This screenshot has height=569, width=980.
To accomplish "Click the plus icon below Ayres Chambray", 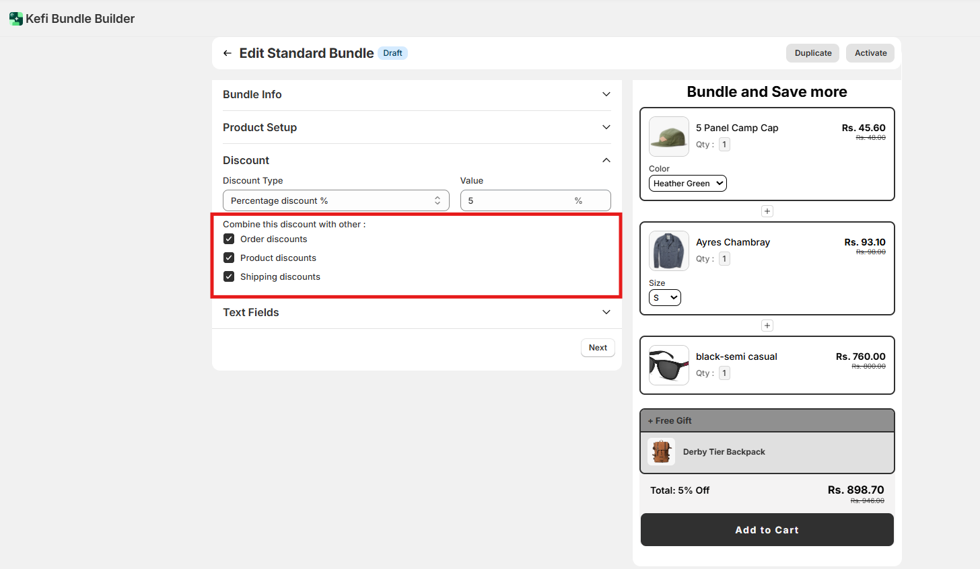I will coord(767,326).
